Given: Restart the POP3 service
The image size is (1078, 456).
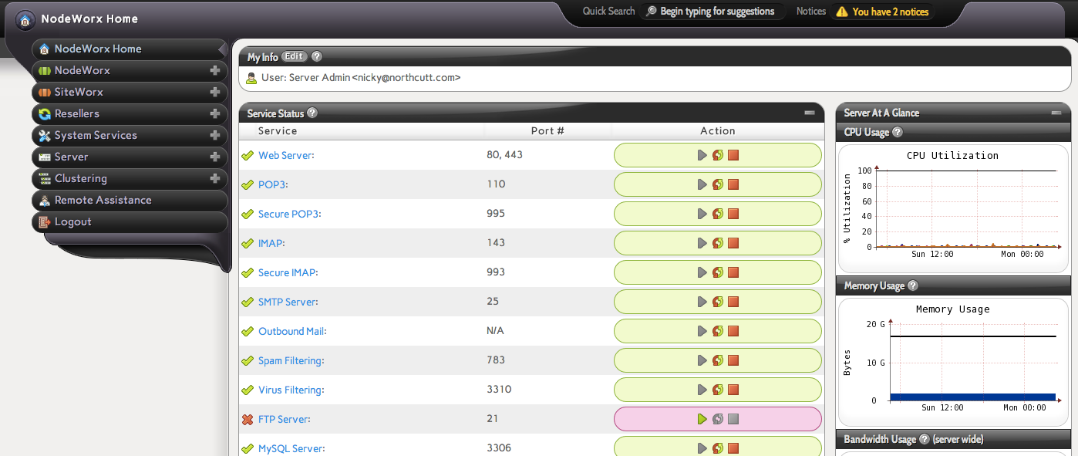Looking at the screenshot, I should pyautogui.click(x=718, y=184).
